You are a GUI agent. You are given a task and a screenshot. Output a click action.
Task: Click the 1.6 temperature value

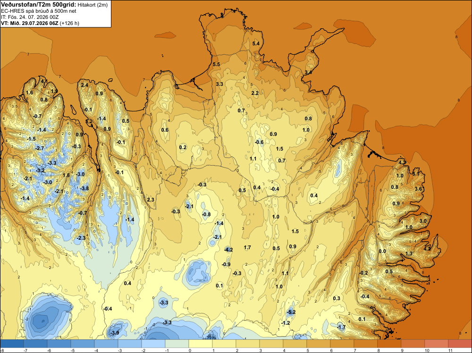[x=29, y=92]
